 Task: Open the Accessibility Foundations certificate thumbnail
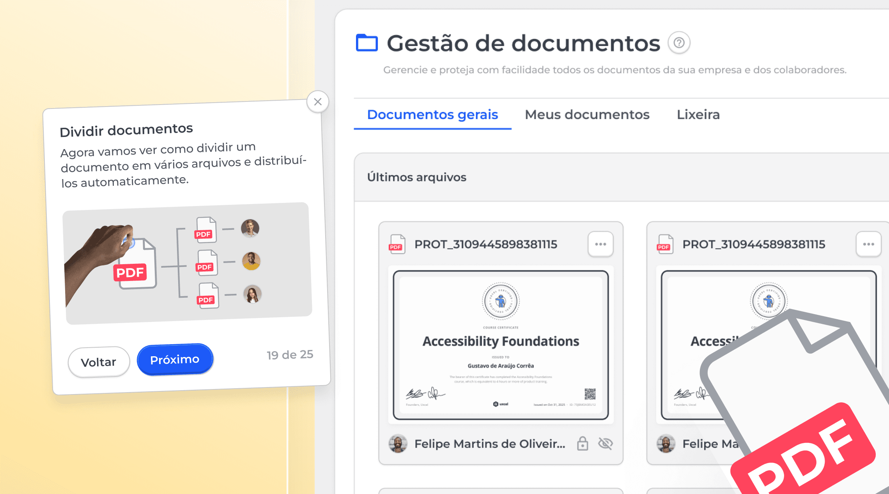(501, 345)
